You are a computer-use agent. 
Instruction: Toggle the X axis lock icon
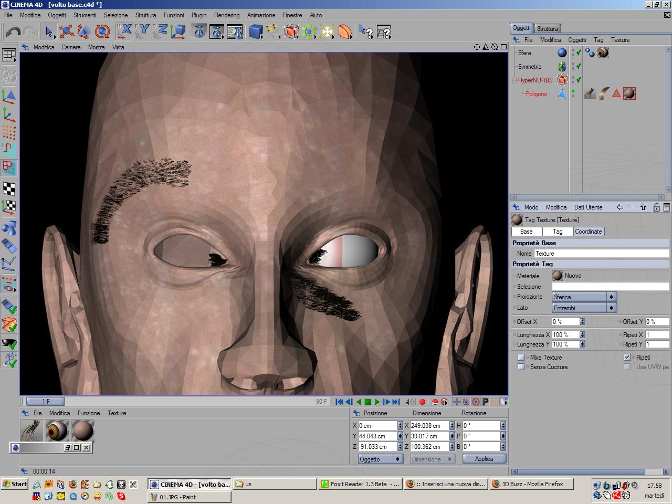124,31
